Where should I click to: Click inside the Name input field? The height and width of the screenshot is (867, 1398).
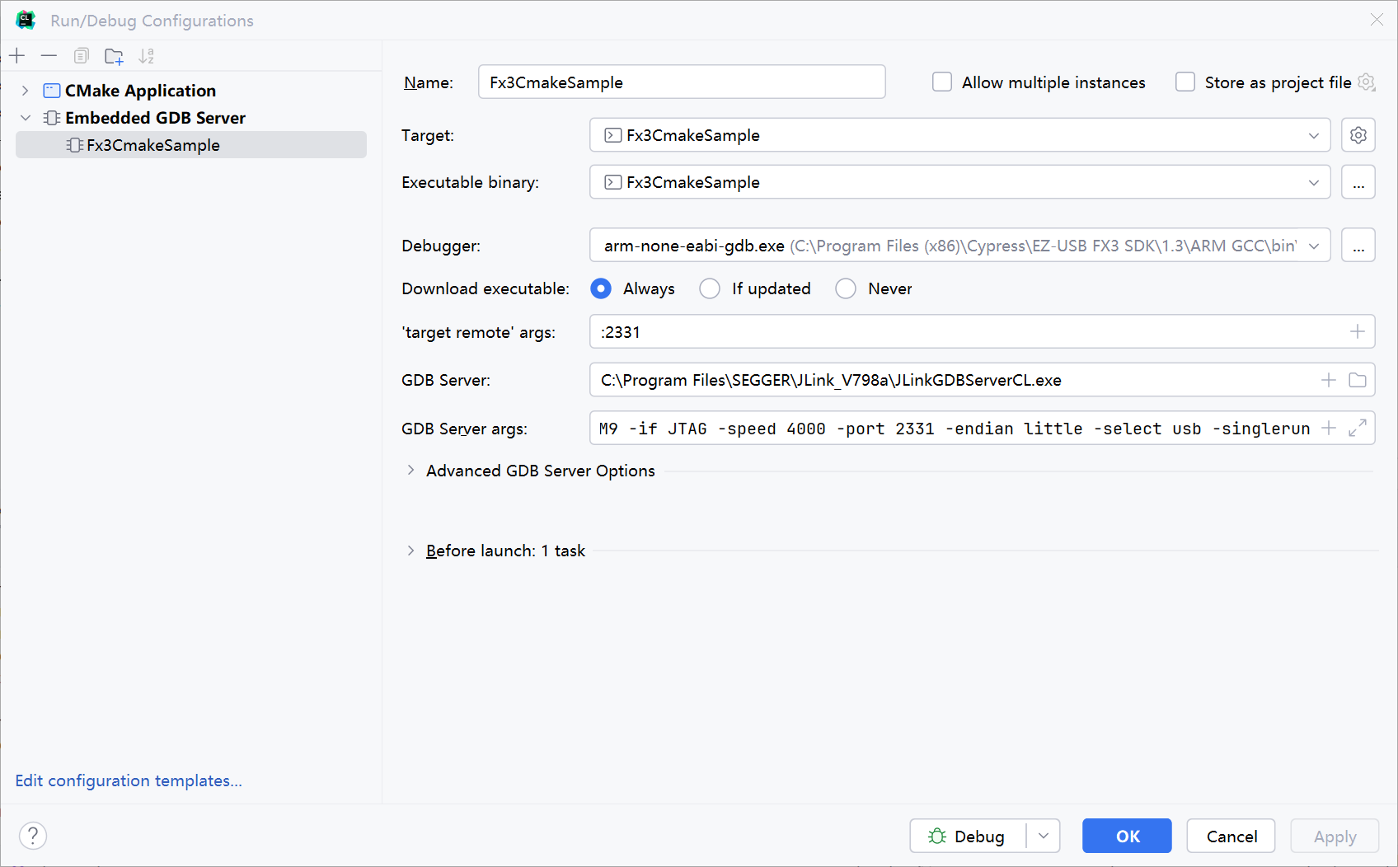pyautogui.click(x=681, y=82)
